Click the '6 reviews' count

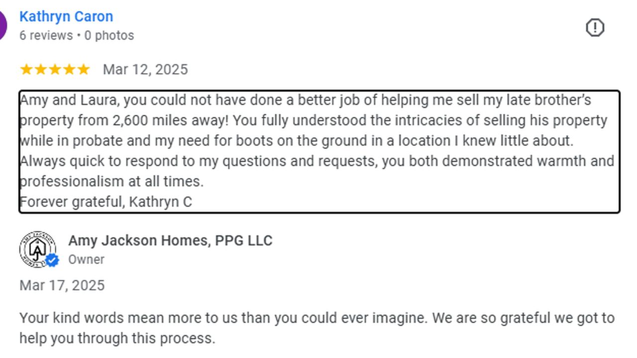(x=46, y=36)
